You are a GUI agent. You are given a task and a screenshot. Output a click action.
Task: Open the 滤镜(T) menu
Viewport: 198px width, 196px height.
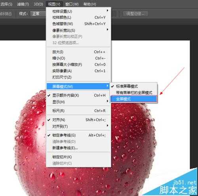point(23,4)
